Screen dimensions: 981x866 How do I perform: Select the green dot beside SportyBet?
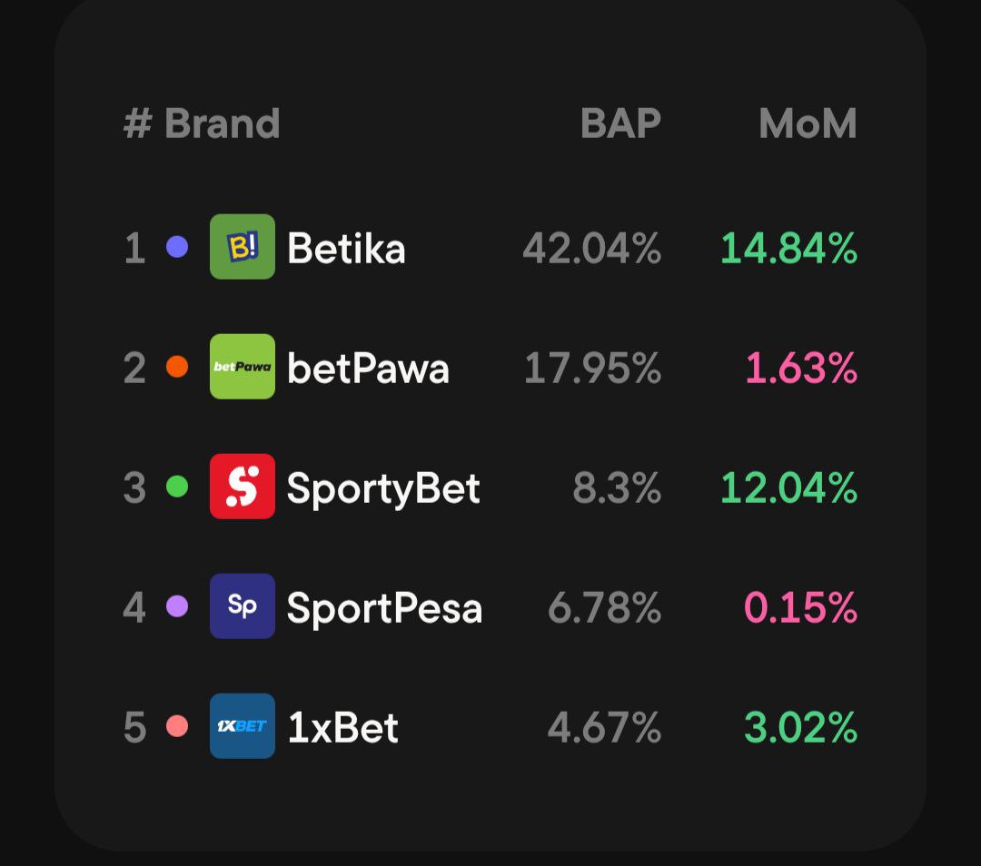pyautogui.click(x=177, y=487)
